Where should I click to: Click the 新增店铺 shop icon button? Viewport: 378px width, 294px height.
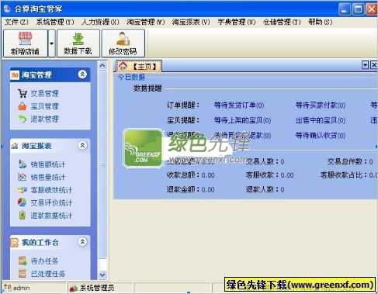pyautogui.click(x=25, y=43)
